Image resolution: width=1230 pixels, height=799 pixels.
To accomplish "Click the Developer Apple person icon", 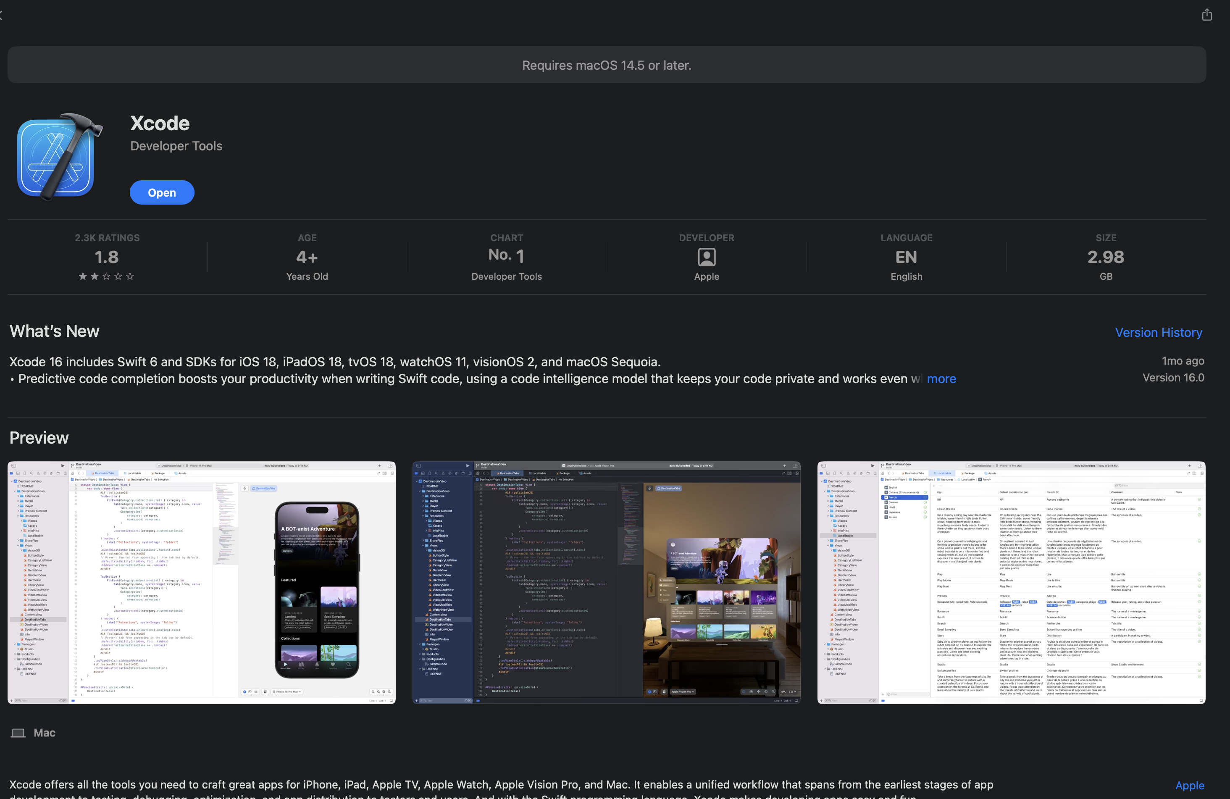I will point(707,257).
